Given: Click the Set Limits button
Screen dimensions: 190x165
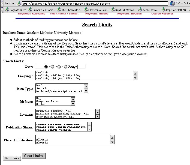Looking at the screenshot, I should click(12, 158).
